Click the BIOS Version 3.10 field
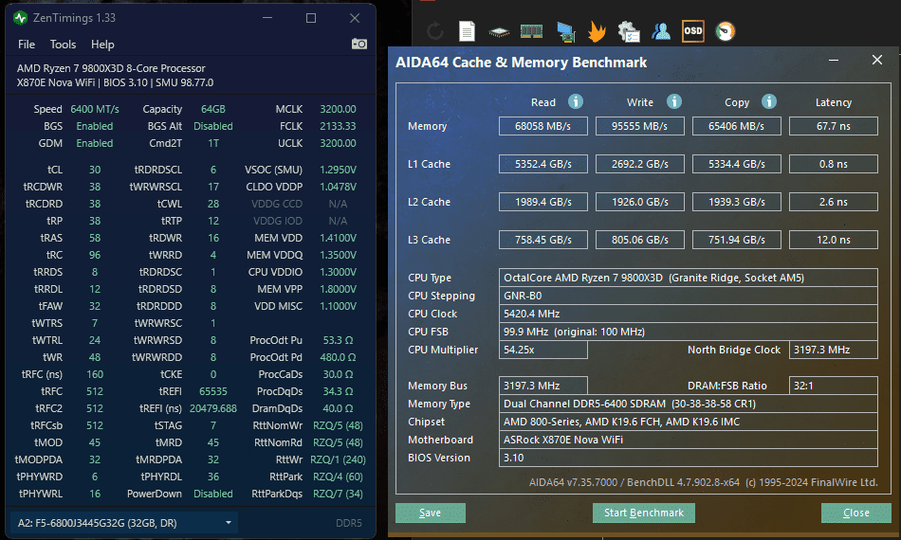The width and height of the screenshot is (901, 540). 689,458
